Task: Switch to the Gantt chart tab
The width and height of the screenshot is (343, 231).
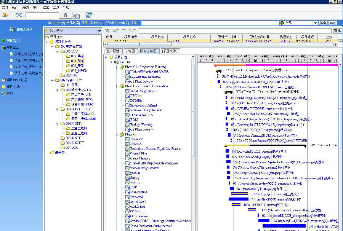Action: [x=130, y=51]
